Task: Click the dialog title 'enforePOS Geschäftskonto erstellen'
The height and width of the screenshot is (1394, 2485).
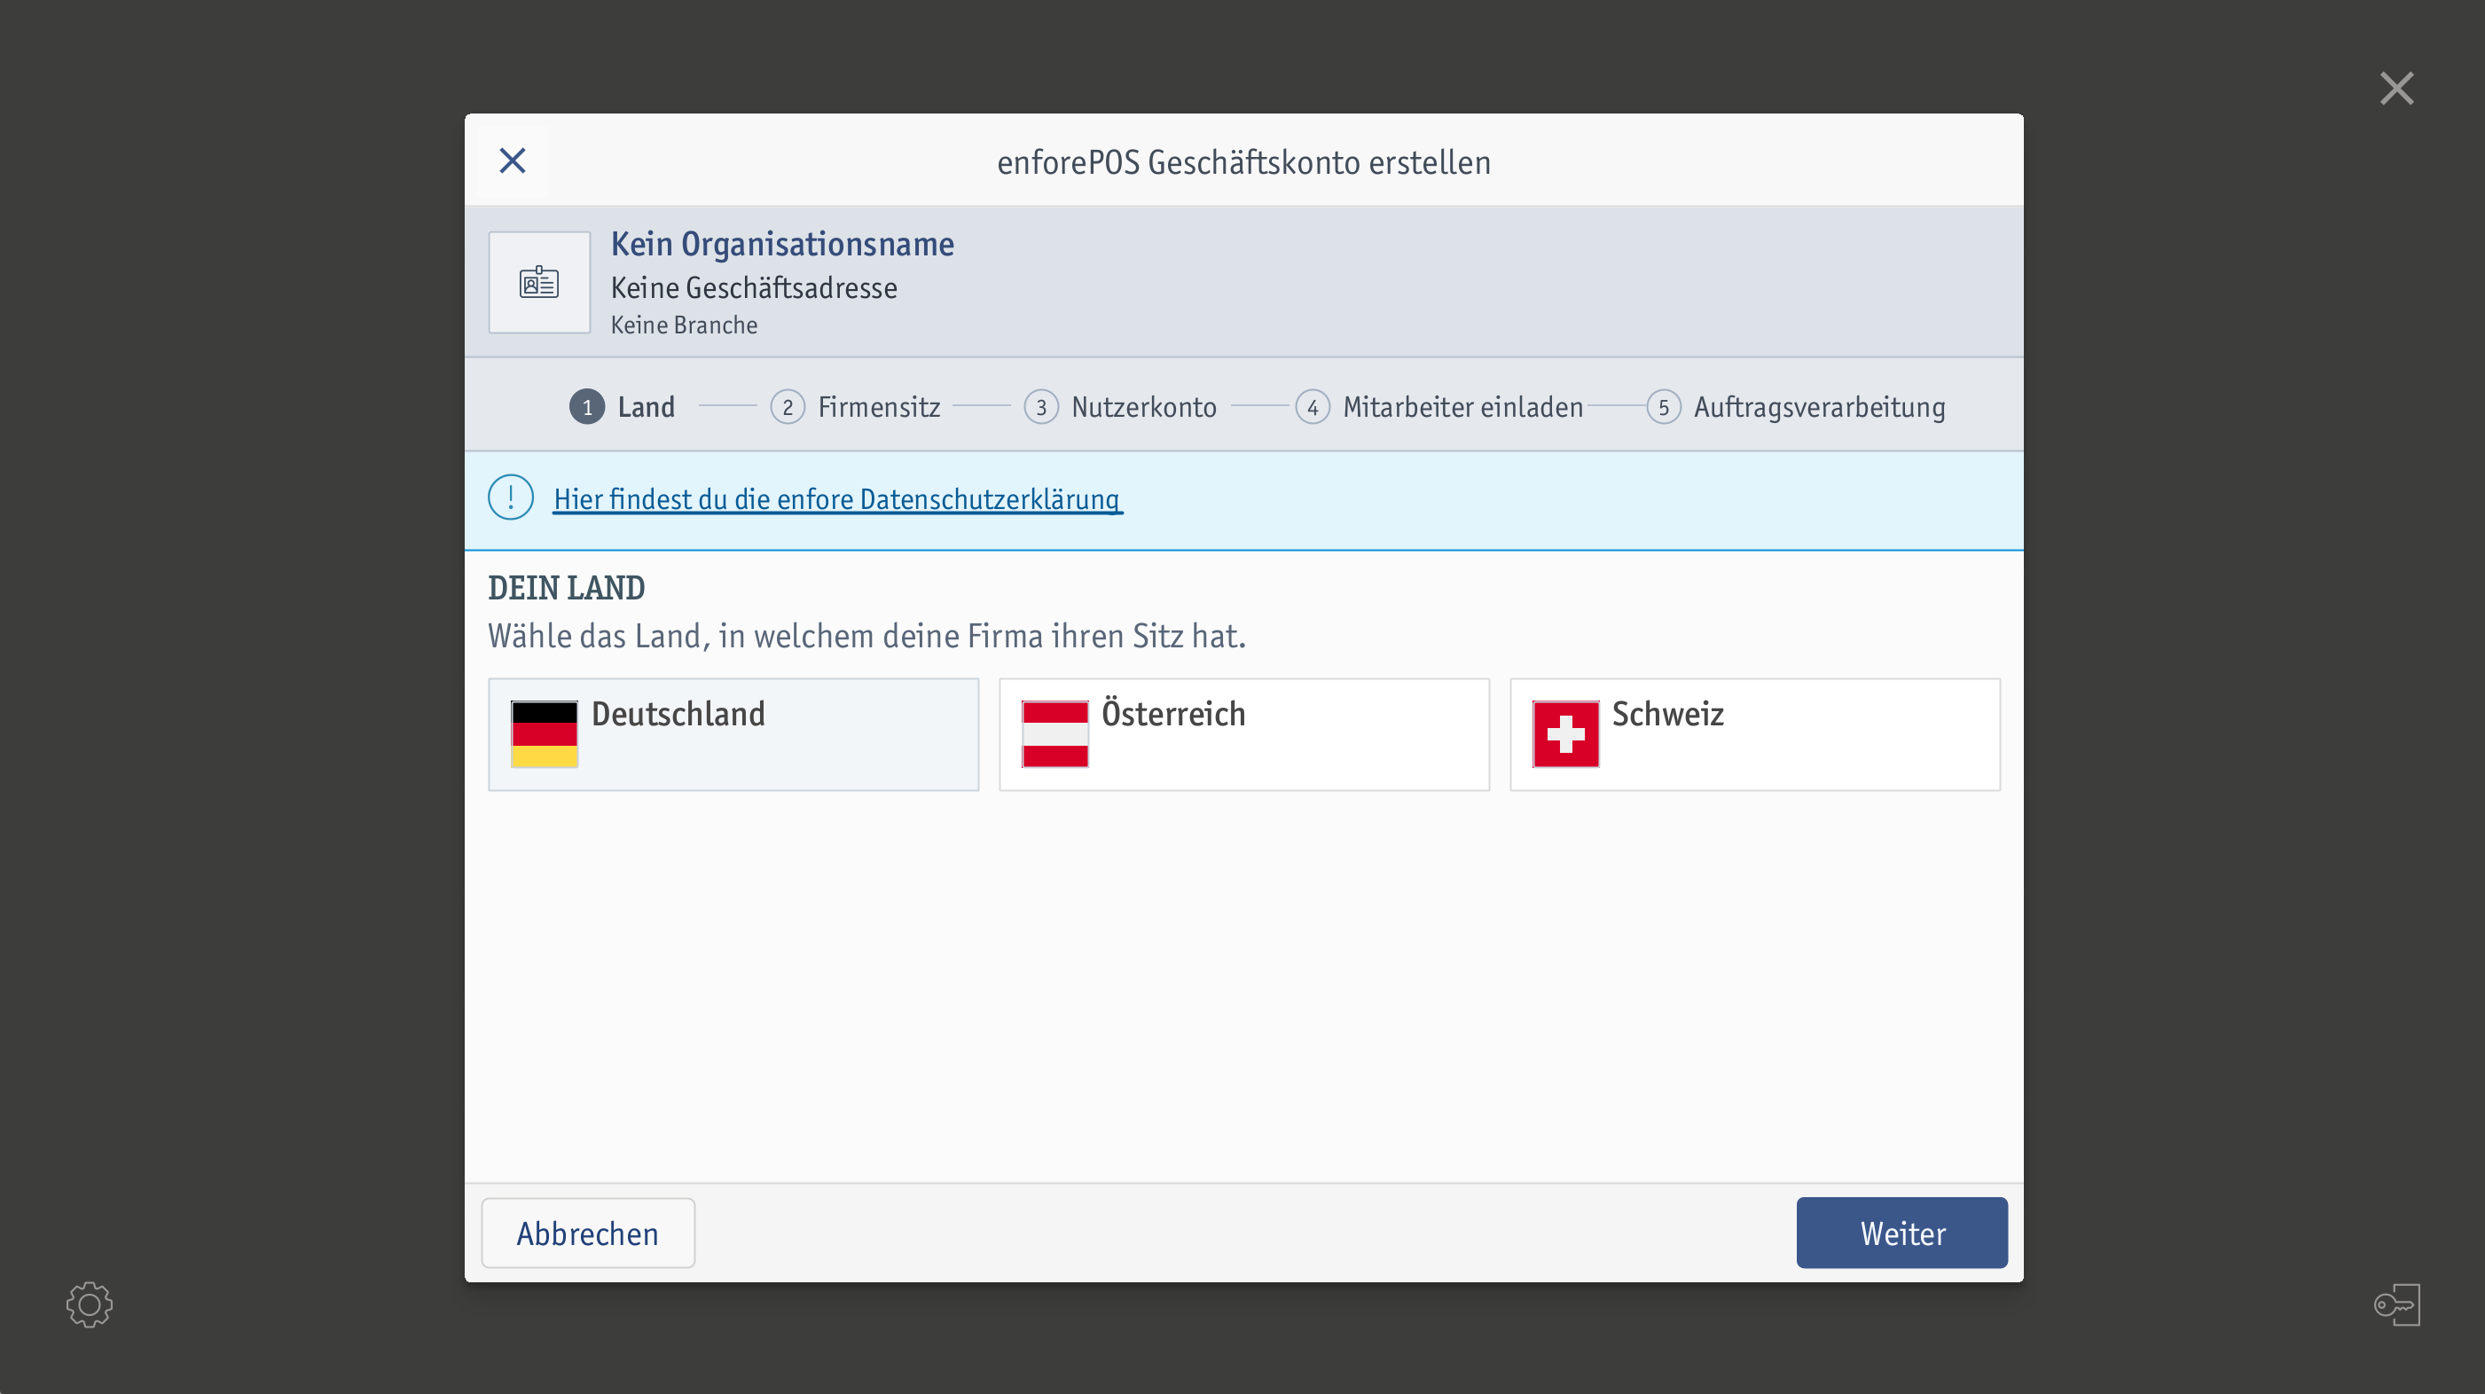Action: tap(1243, 162)
